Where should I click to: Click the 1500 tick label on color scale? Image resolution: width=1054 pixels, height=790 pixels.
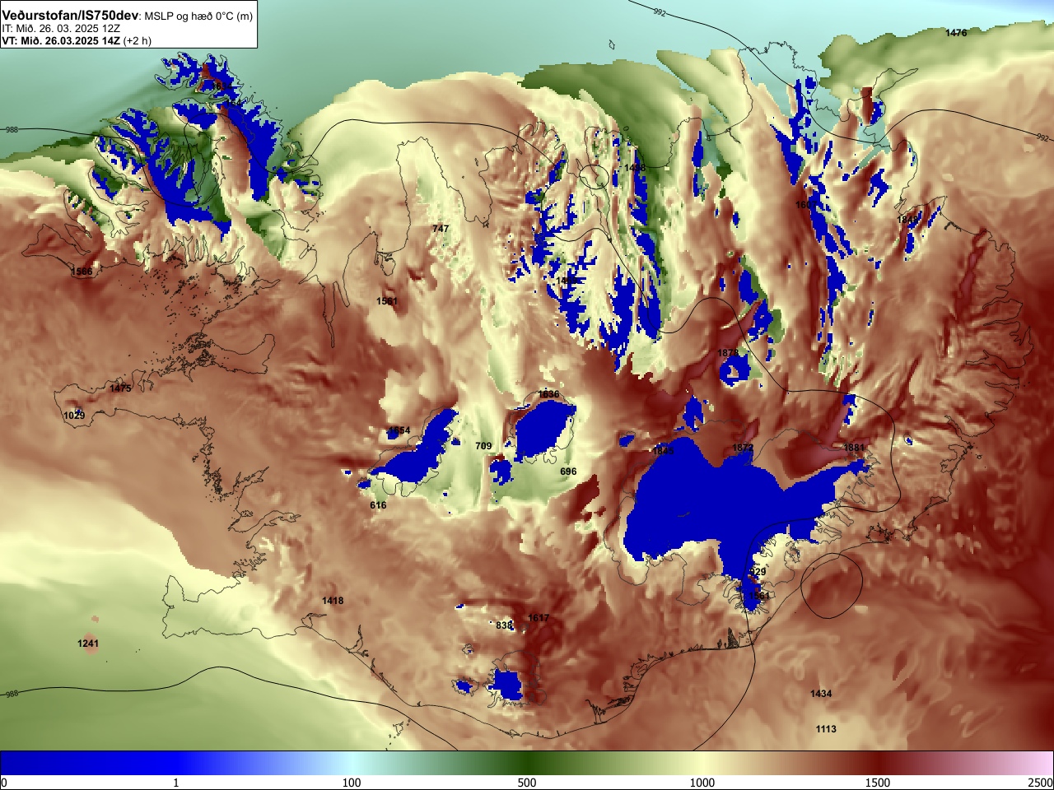(x=878, y=783)
